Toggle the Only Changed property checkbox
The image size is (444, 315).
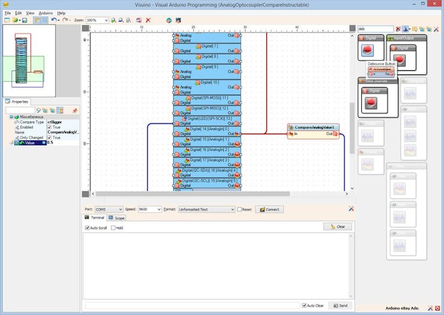coord(50,137)
